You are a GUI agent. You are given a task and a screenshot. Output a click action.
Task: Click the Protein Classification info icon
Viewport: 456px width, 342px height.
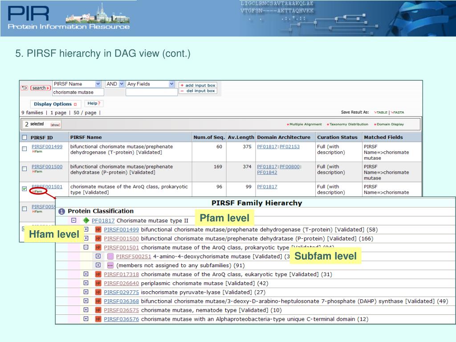[x=61, y=212]
